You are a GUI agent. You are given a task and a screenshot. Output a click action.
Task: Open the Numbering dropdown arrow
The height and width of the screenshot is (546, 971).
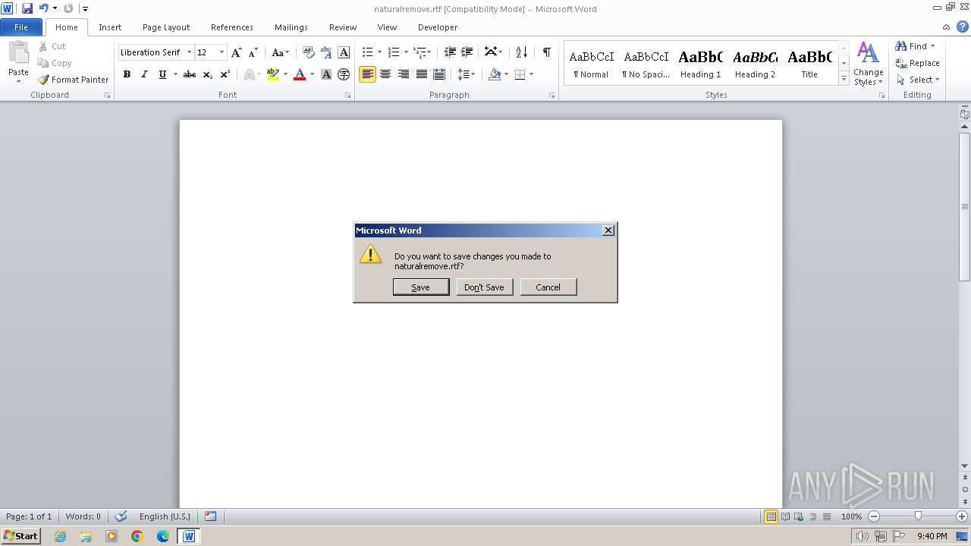406,52
